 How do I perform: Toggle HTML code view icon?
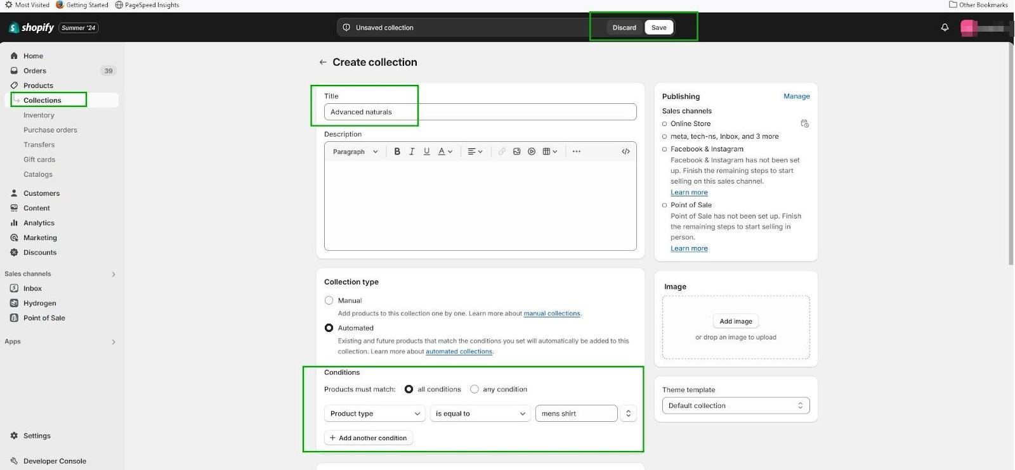point(625,151)
